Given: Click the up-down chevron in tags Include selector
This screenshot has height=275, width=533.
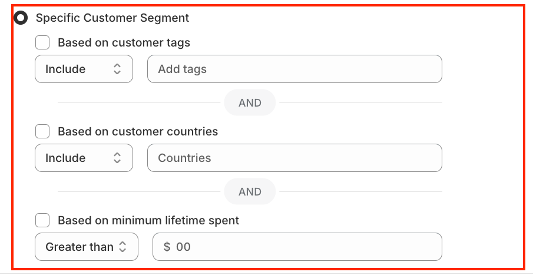Looking at the screenshot, I should [117, 69].
